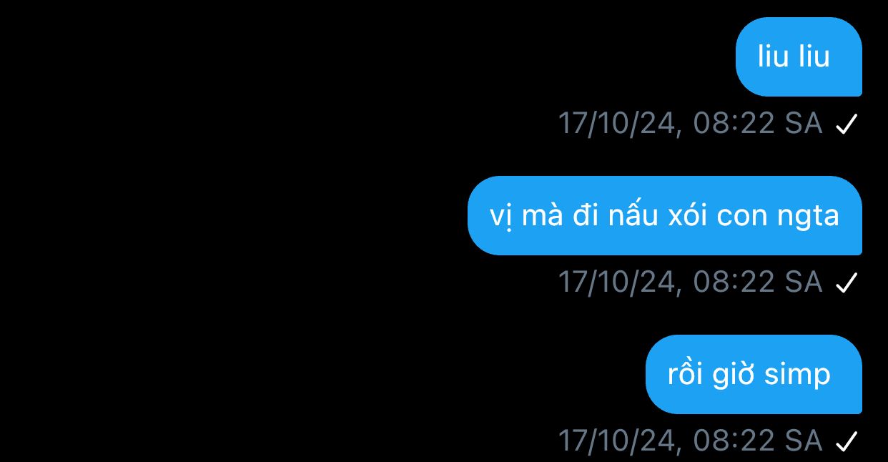Click the date "17/10/24" under "liu liu"
This screenshot has width=888, height=462.
pyautogui.click(x=617, y=124)
